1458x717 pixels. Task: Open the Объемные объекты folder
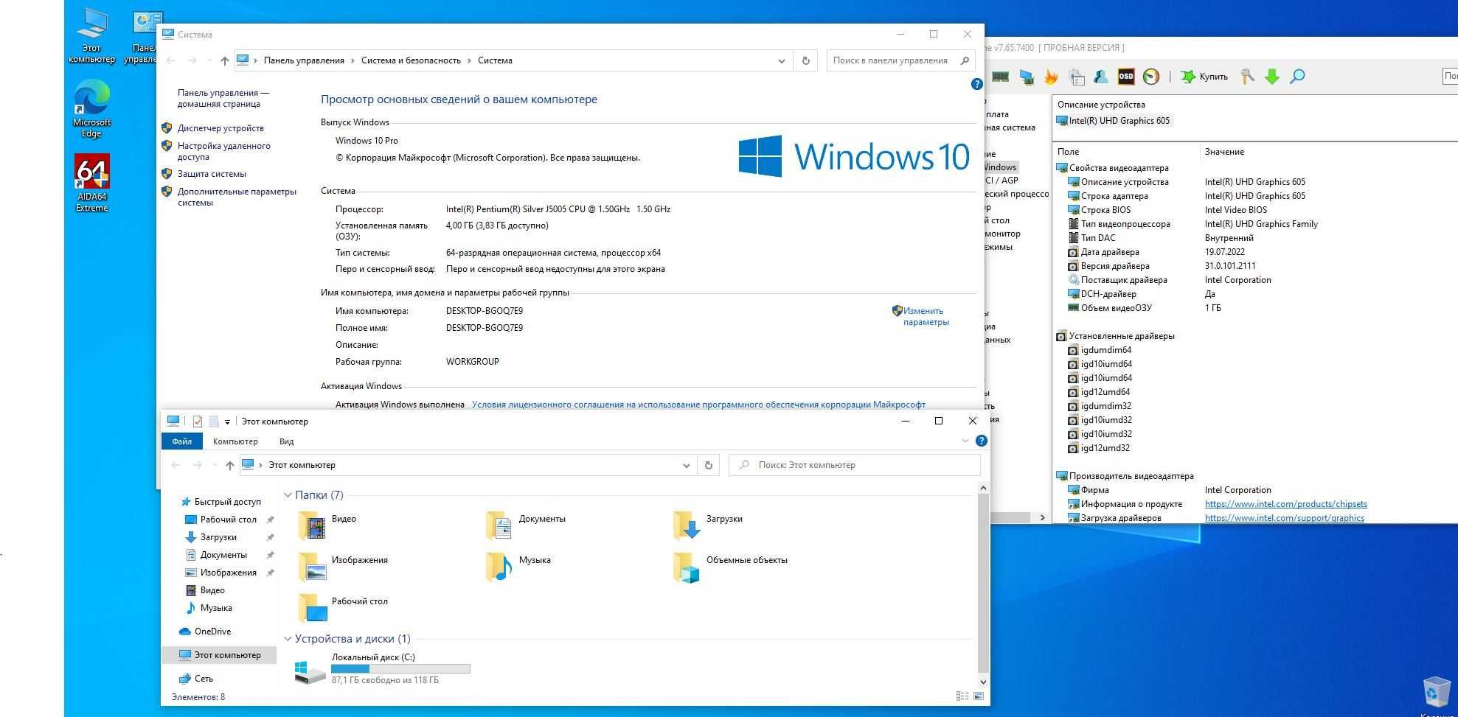(730, 567)
